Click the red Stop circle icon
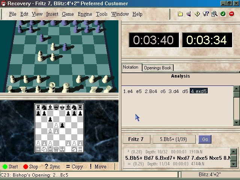This screenshot has height=180, width=240. coord(25,166)
